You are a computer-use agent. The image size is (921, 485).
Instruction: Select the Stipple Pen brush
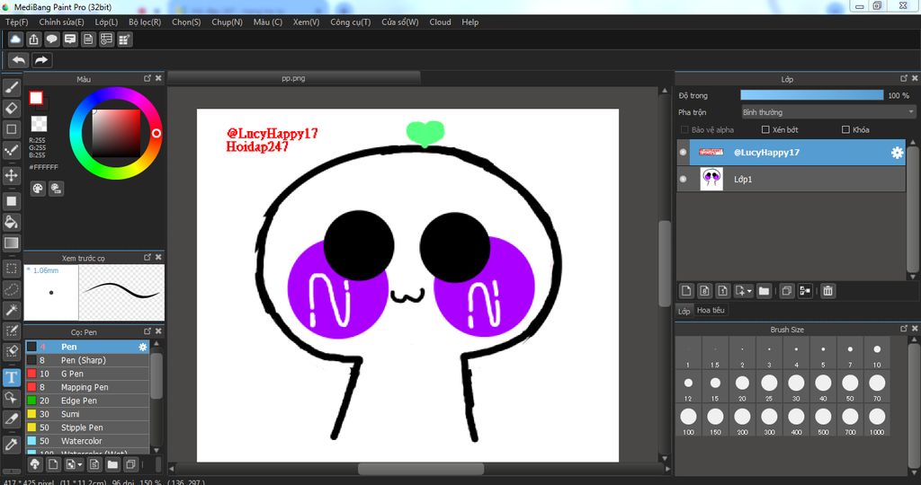click(x=87, y=428)
